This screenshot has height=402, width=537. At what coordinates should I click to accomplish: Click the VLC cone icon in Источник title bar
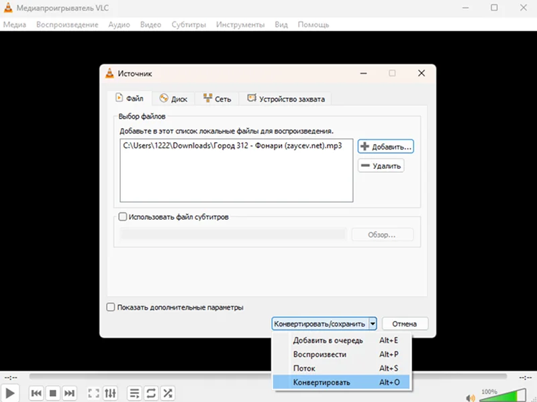pyautogui.click(x=109, y=73)
